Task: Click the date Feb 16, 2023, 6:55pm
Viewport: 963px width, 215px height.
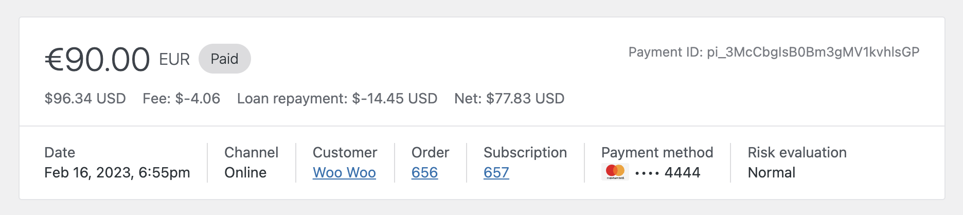Action: [117, 173]
